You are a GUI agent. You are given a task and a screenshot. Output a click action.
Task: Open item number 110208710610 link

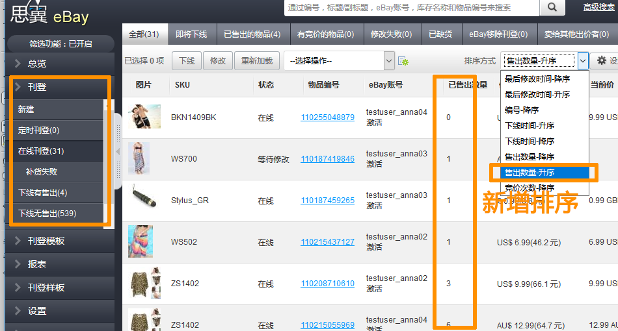point(327,284)
